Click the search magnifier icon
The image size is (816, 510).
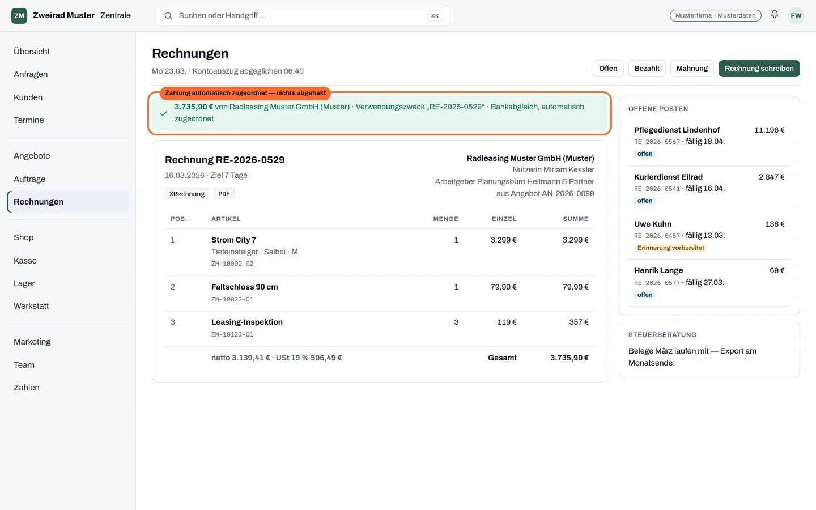pos(168,16)
